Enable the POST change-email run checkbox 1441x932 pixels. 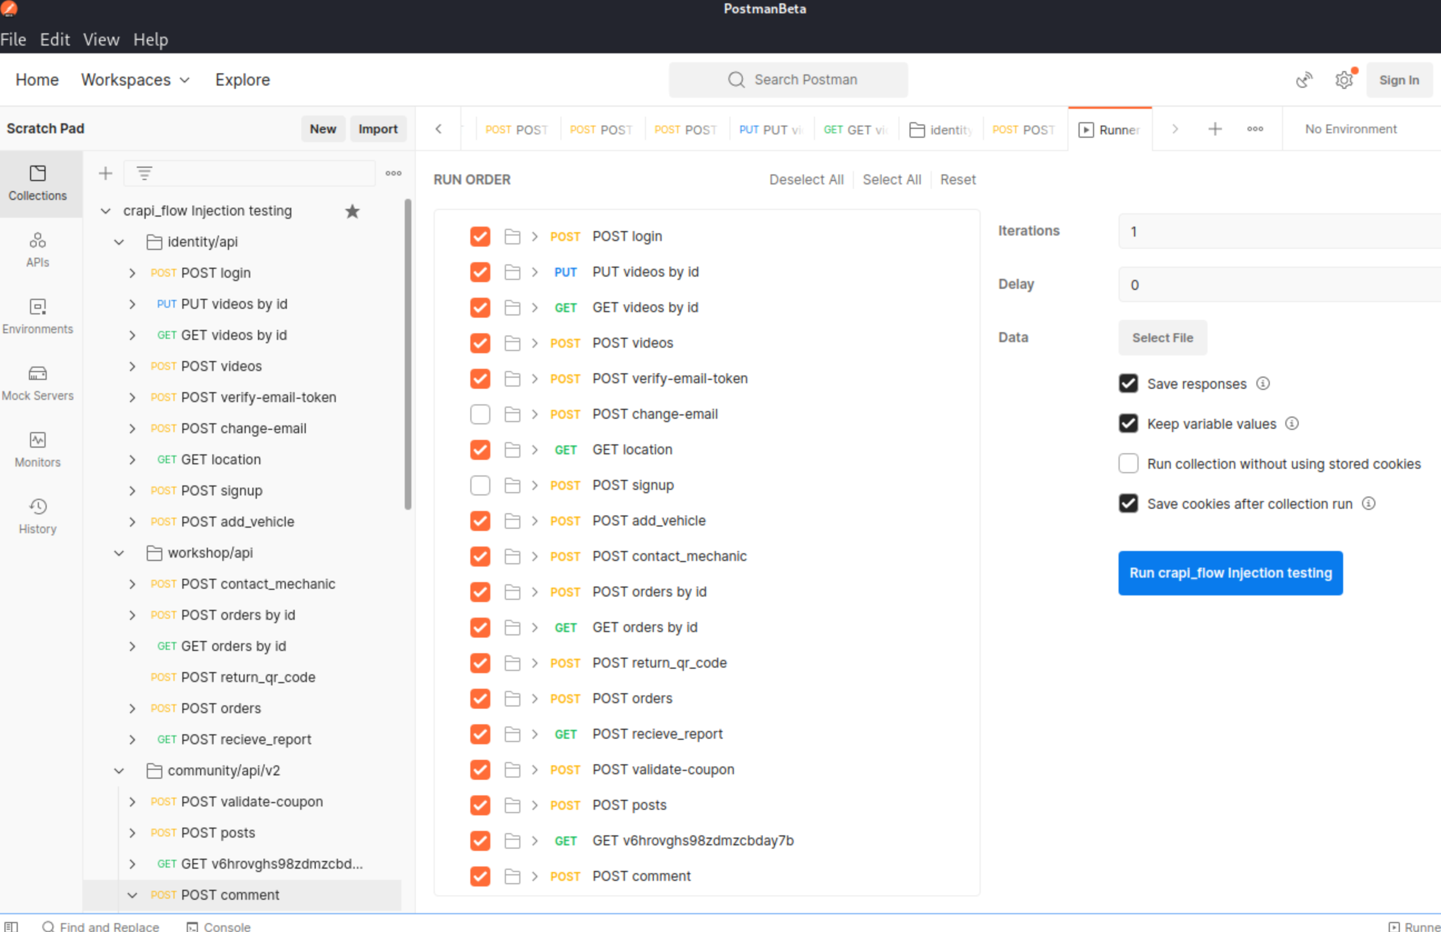480,414
